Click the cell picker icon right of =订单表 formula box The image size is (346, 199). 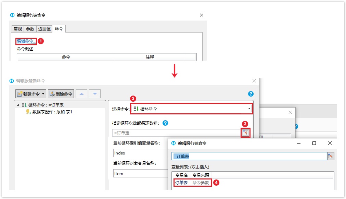[331, 156]
